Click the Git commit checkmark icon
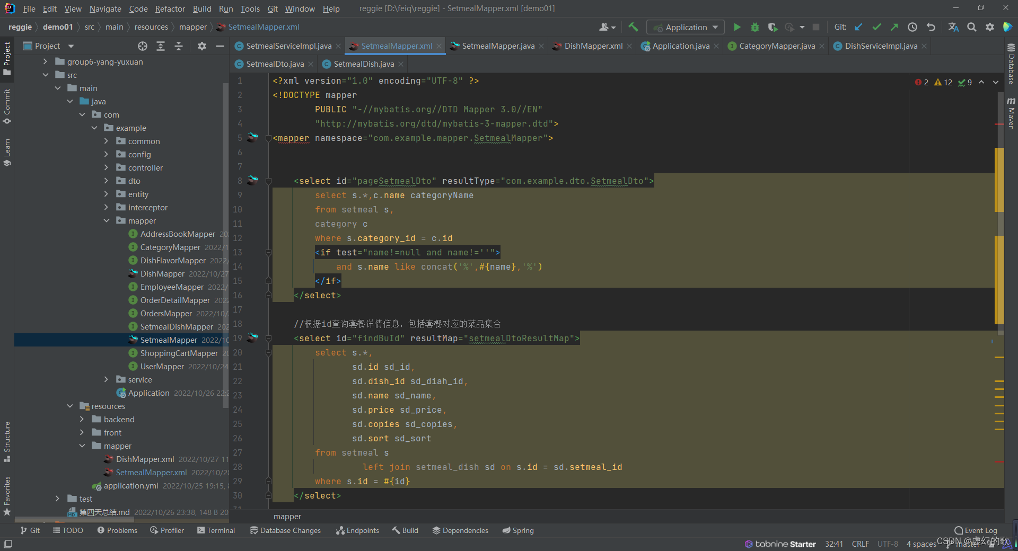The height and width of the screenshot is (551, 1018). (x=877, y=27)
